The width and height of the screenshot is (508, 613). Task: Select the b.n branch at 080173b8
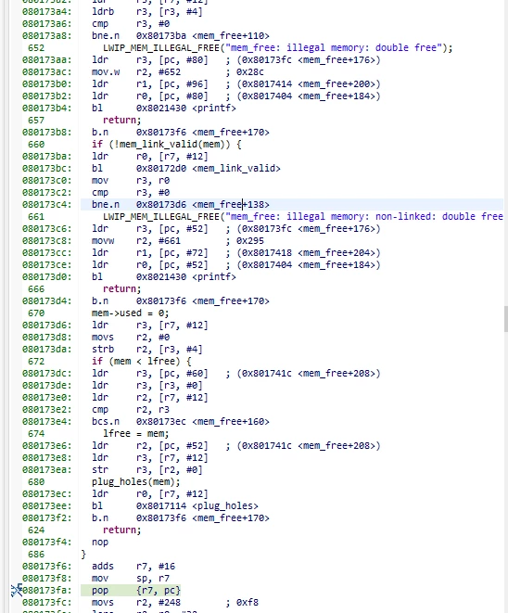(181, 132)
